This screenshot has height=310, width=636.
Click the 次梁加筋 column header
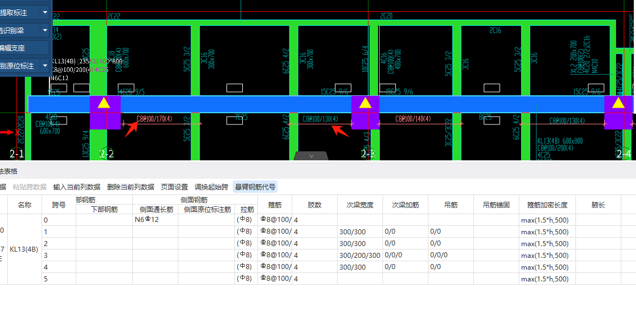click(x=405, y=205)
